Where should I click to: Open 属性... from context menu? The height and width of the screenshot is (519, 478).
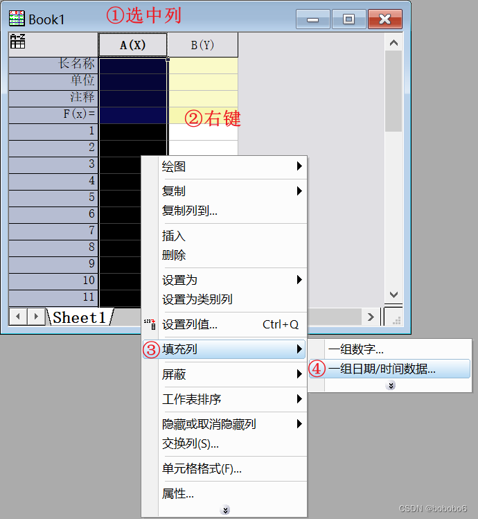(x=224, y=494)
